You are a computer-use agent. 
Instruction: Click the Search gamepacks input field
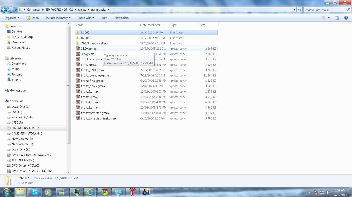pyautogui.click(x=325, y=10)
